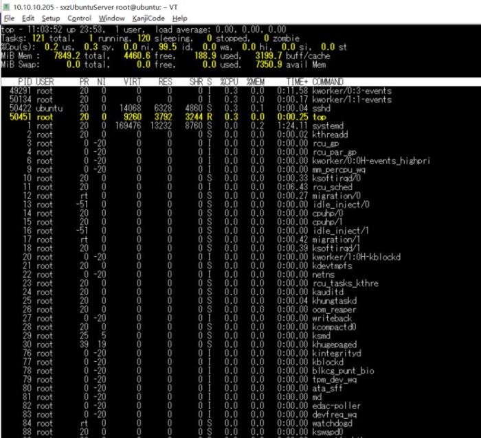This screenshot has width=481, height=438.
Task: Click the edac-poller process name
Action: [337, 406]
